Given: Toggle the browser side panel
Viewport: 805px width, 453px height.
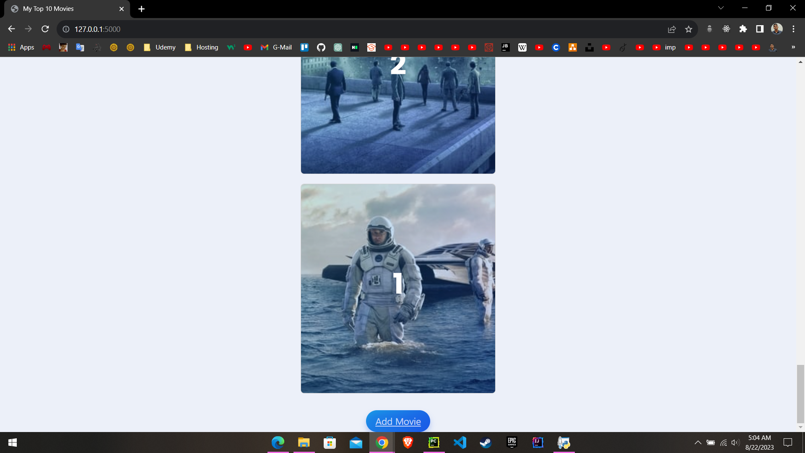Looking at the screenshot, I should point(760,29).
